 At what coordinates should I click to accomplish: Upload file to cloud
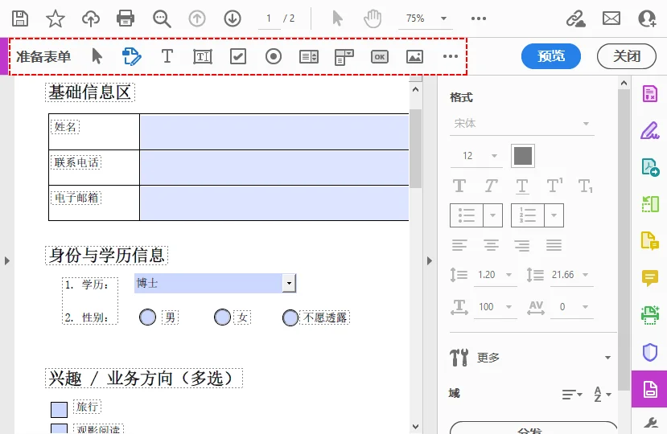(91, 18)
